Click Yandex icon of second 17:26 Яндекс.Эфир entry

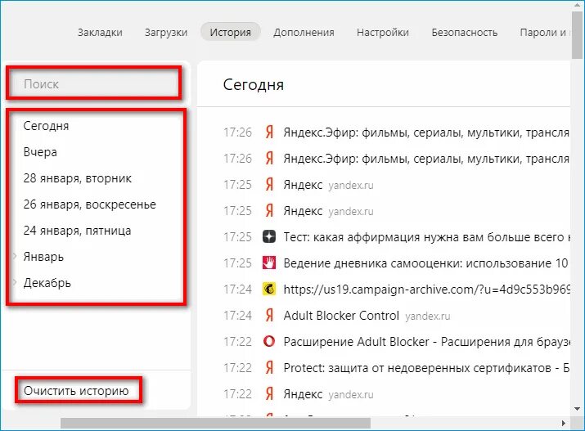coord(269,159)
